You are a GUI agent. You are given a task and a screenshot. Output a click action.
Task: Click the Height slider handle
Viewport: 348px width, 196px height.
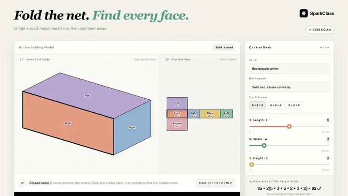pyautogui.click(x=251, y=165)
